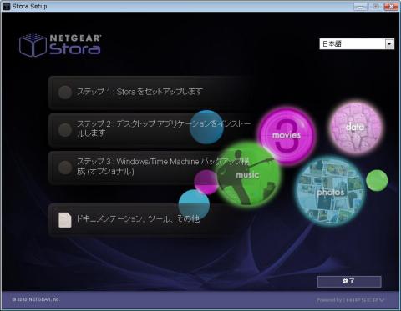Click Step 3 status circle indicator

click(x=65, y=168)
